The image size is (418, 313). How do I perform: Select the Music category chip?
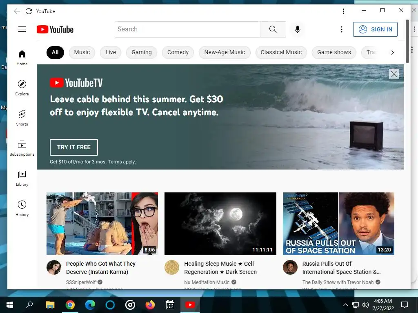click(82, 53)
